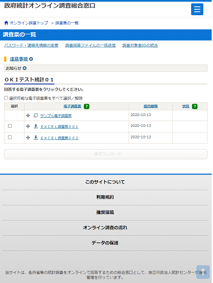Click the 一括ダウンロード button

coord(106,154)
